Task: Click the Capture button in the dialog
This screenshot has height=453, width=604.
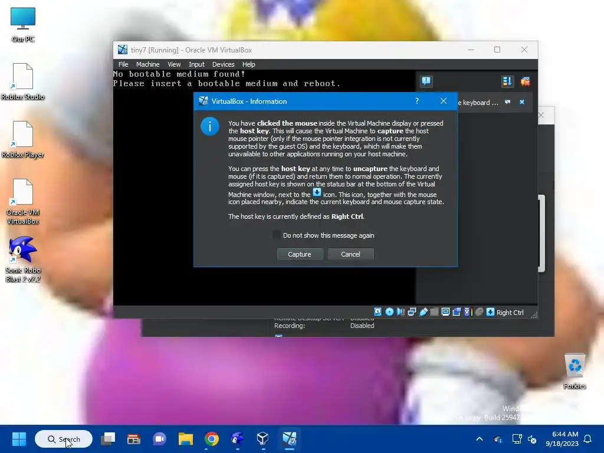Action: (300, 254)
